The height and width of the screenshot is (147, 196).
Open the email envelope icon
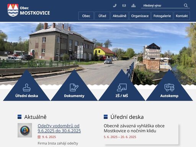click(124, 6)
